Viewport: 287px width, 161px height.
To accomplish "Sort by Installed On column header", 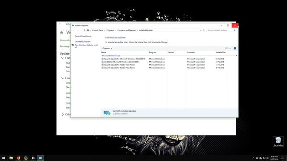I will (x=221, y=52).
